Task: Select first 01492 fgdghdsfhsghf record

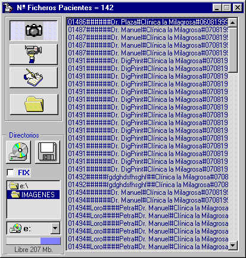Action: coord(147,177)
